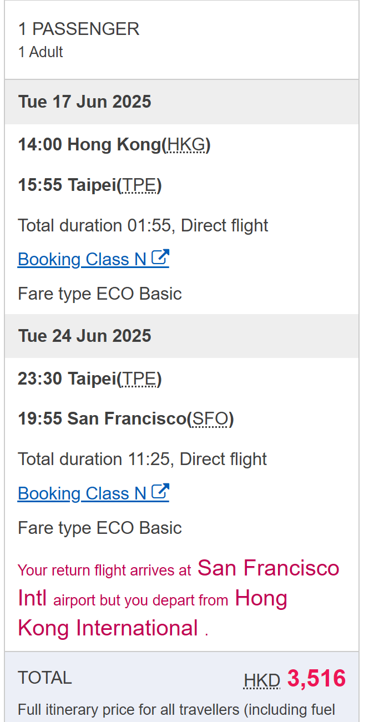Click the HKD currency abbreviation
The image size is (369, 722).
click(262, 680)
